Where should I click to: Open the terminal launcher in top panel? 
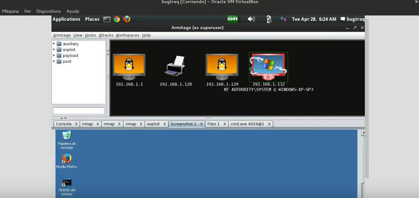point(107,19)
